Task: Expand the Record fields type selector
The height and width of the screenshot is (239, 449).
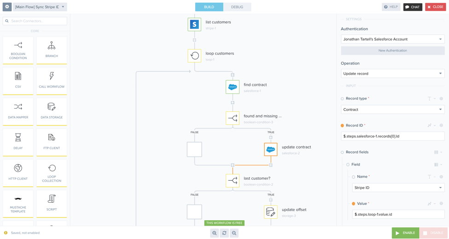Action: pyautogui.click(x=438, y=152)
